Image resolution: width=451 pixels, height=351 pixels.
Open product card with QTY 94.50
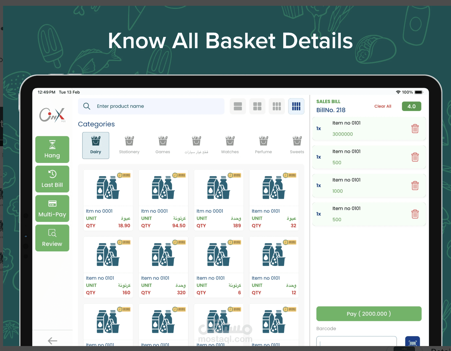[x=163, y=200]
